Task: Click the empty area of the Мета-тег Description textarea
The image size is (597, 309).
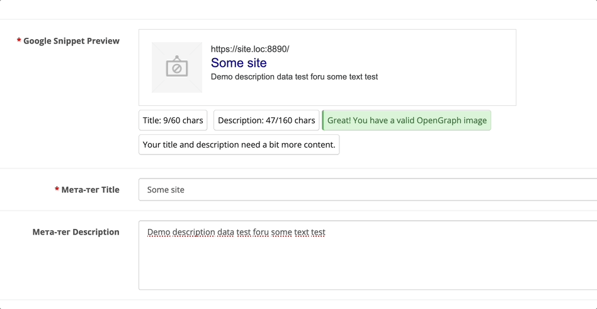Action: pos(365,265)
